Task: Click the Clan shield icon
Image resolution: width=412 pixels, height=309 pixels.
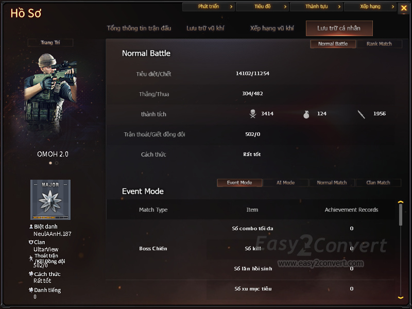Action: (31, 242)
